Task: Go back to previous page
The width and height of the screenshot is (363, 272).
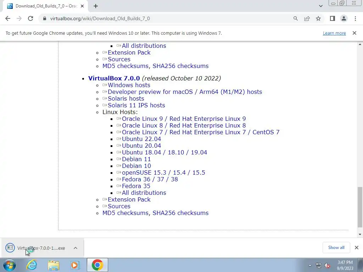Action: (x=8, y=18)
